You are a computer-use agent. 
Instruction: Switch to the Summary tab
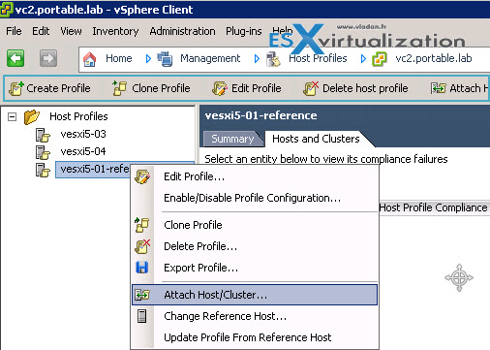coord(232,139)
